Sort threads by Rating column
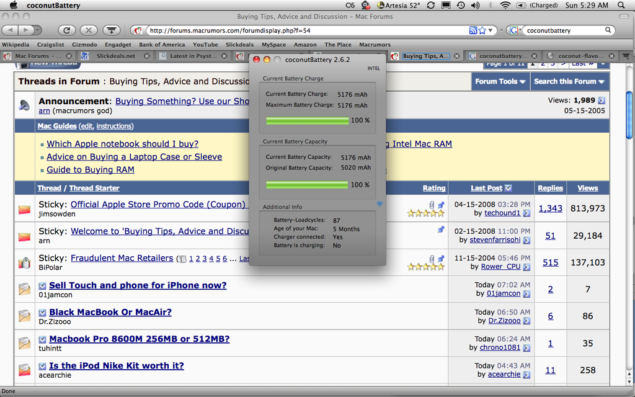 (x=433, y=188)
